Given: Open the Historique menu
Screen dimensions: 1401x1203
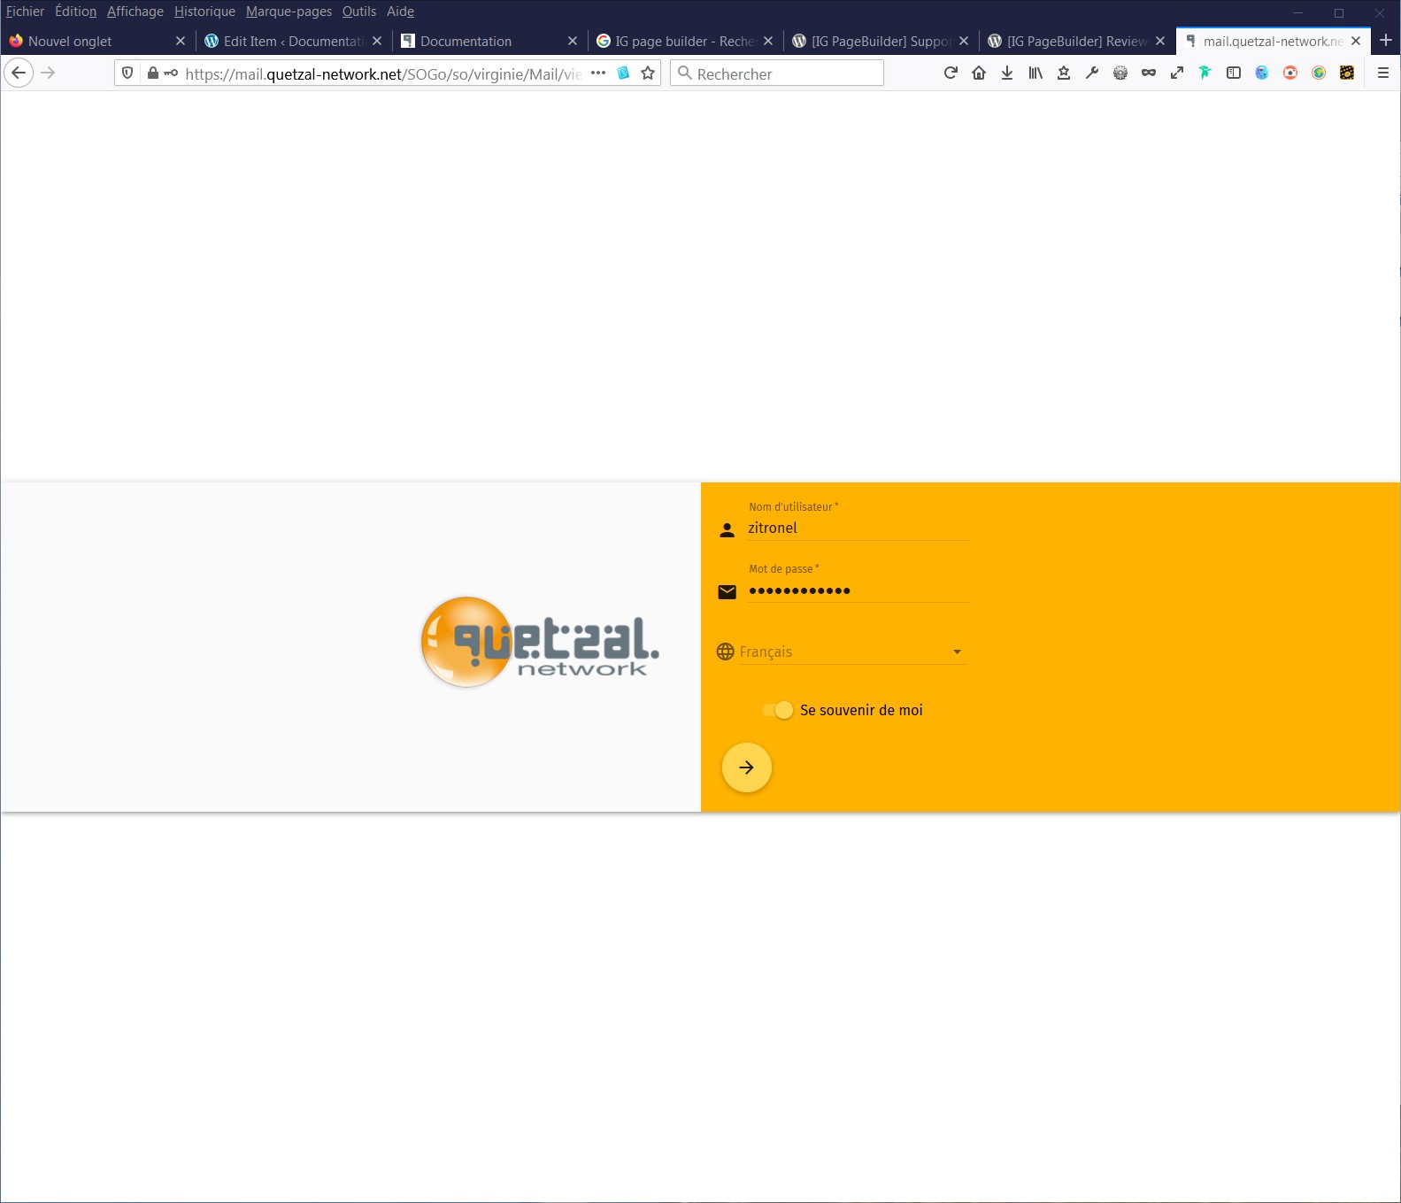Looking at the screenshot, I should point(204,12).
